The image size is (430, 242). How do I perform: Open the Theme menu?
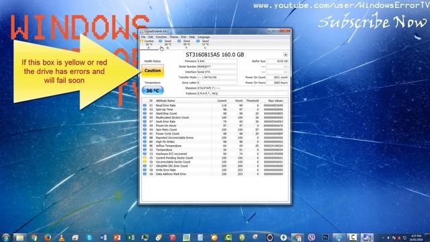click(174, 37)
